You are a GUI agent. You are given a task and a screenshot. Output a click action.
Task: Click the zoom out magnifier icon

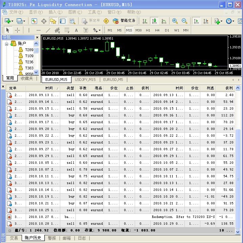click(184, 21)
